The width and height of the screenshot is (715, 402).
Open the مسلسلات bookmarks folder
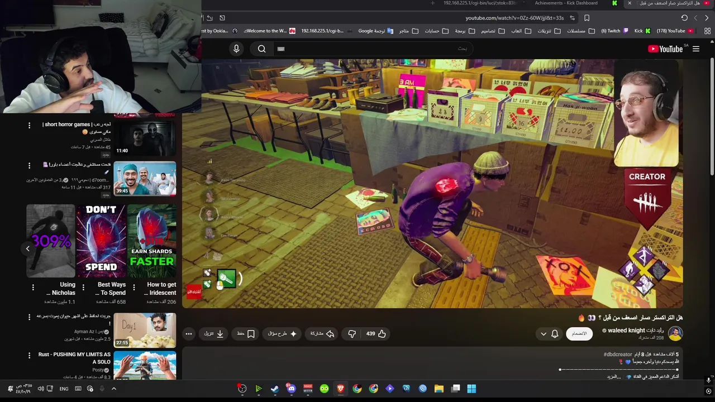pyautogui.click(x=580, y=31)
